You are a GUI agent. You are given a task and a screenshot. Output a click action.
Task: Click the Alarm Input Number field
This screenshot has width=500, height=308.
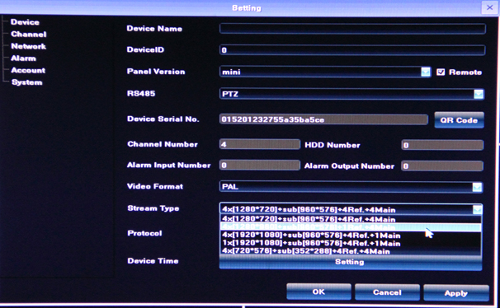pyautogui.click(x=260, y=166)
